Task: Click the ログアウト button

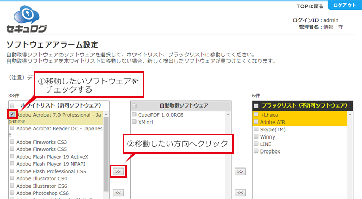Action: (345, 5)
